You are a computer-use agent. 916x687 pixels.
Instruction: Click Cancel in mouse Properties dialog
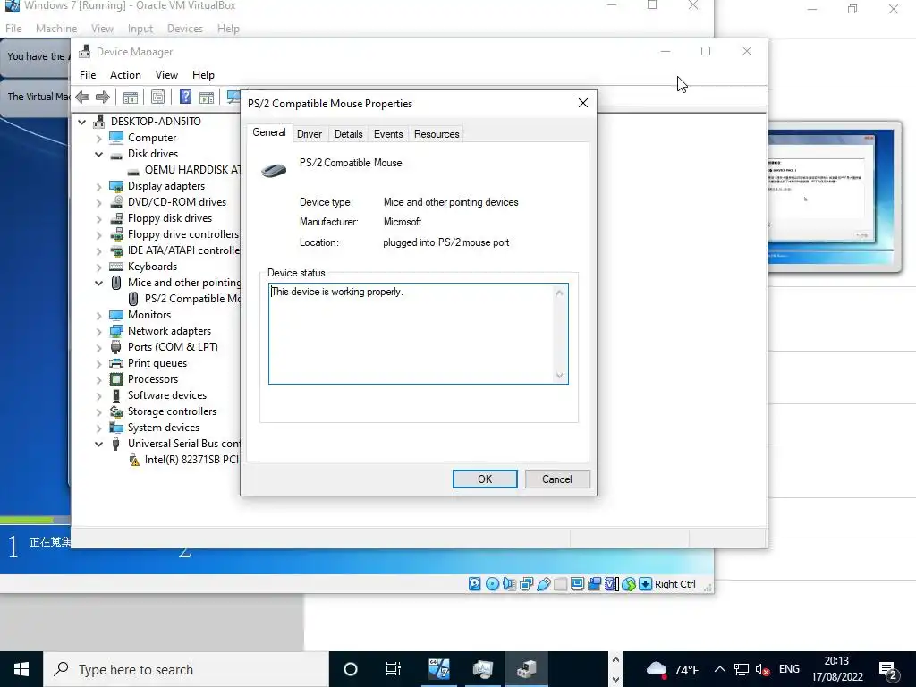tap(556, 479)
